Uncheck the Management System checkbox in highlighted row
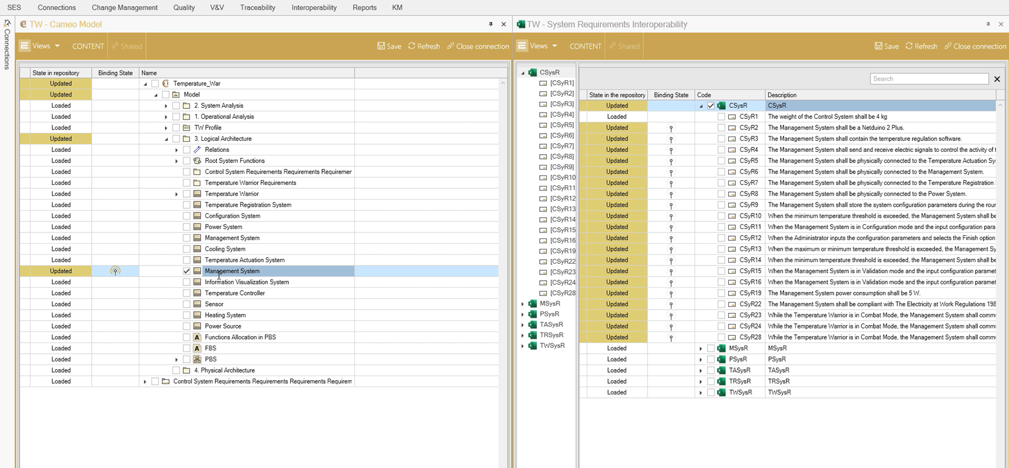The height and width of the screenshot is (468, 1009). [x=187, y=271]
